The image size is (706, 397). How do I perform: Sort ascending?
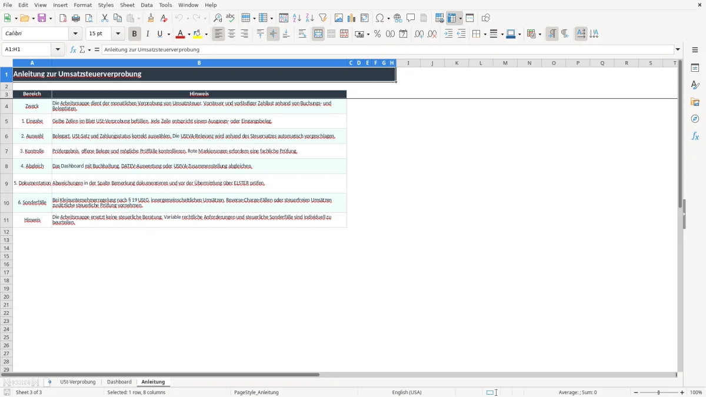click(x=297, y=18)
